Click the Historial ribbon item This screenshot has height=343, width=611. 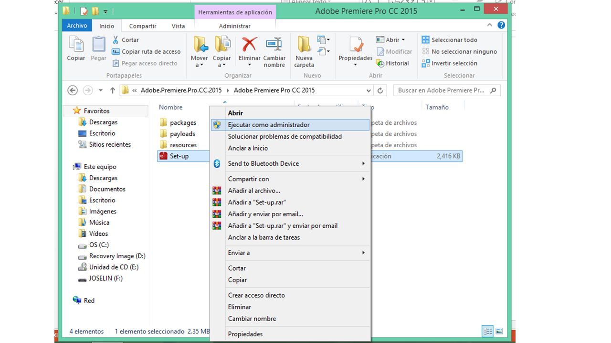click(x=392, y=63)
